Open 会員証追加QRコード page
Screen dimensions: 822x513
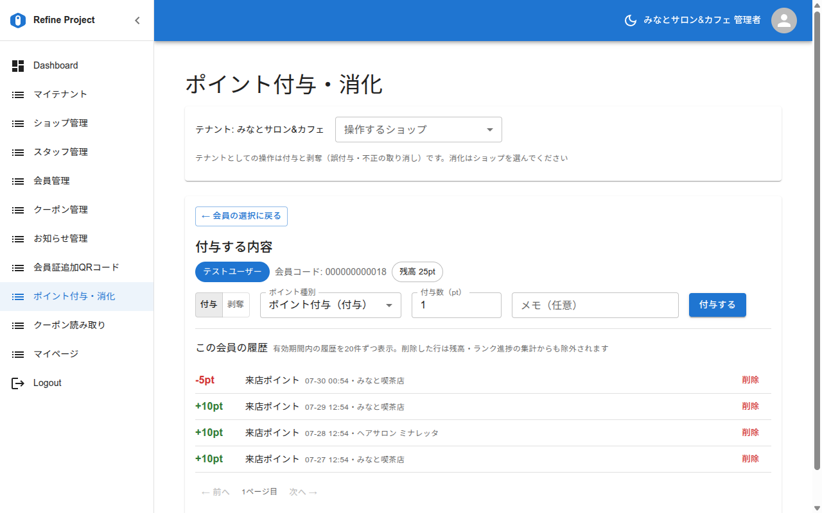click(x=76, y=267)
